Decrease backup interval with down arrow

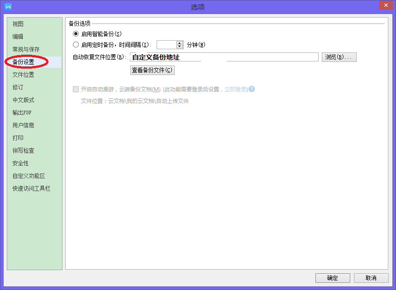(180, 47)
